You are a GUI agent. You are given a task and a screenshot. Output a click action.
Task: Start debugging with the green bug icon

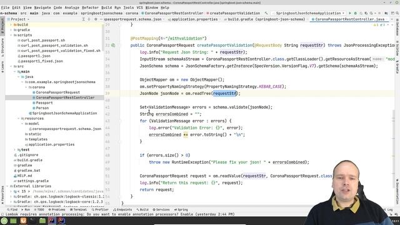point(356,13)
